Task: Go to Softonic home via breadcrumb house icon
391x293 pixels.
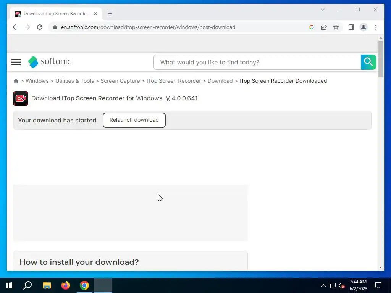Action: pyautogui.click(x=16, y=81)
